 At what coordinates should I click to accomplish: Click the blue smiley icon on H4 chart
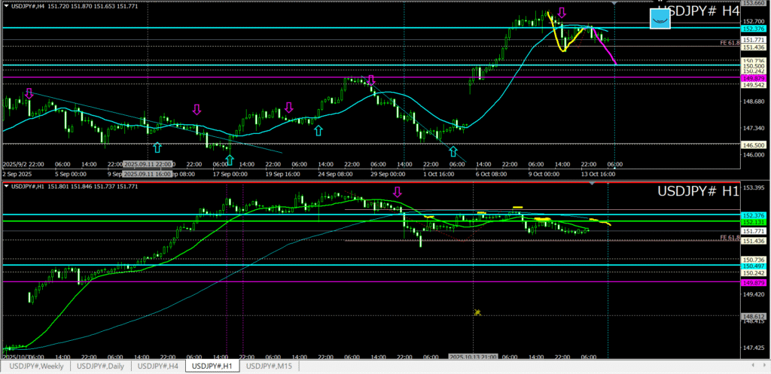click(x=660, y=19)
